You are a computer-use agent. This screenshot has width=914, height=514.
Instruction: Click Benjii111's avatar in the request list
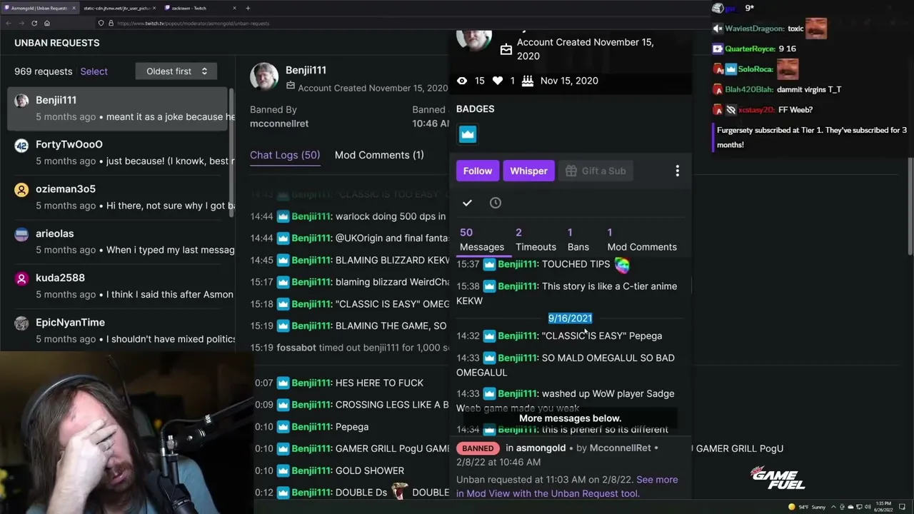tap(21, 101)
